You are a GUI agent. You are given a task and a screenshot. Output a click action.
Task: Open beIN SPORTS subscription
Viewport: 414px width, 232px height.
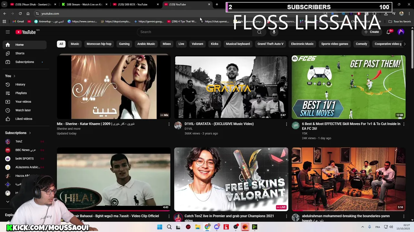(x=25, y=159)
